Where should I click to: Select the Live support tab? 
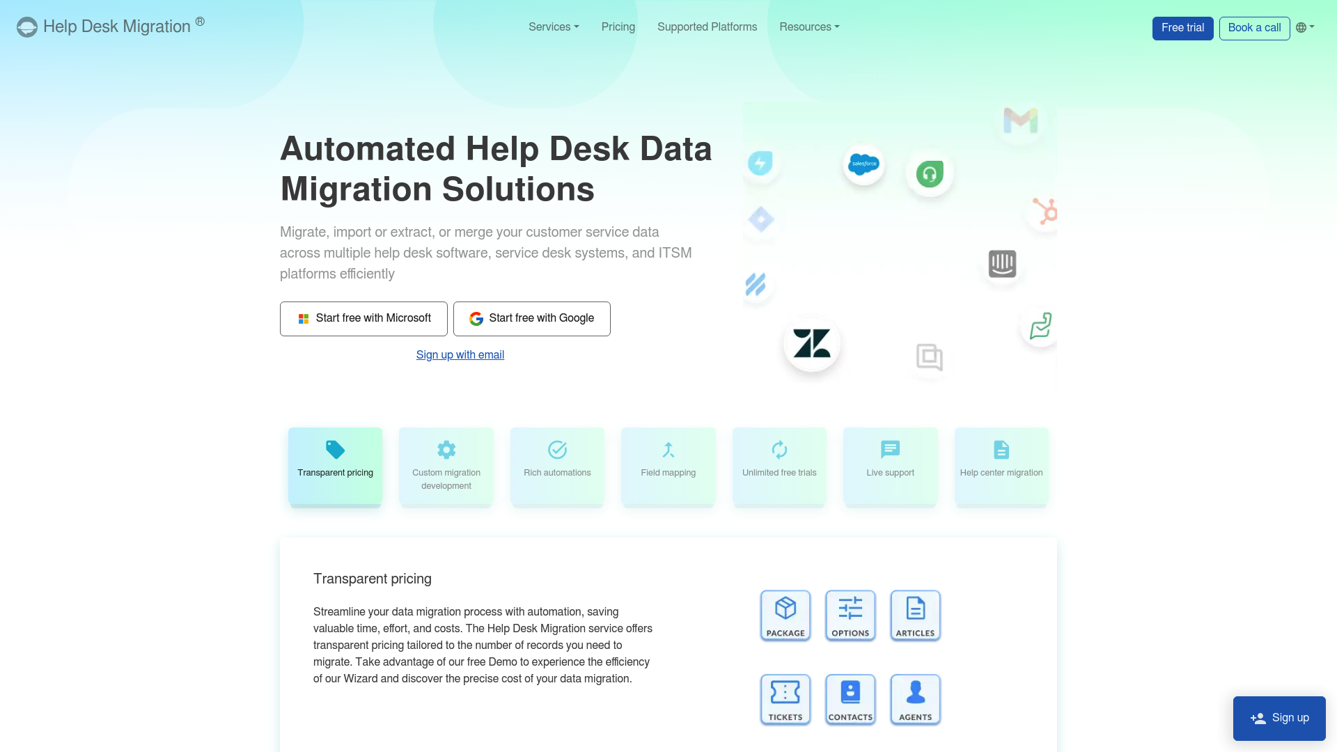point(891,466)
